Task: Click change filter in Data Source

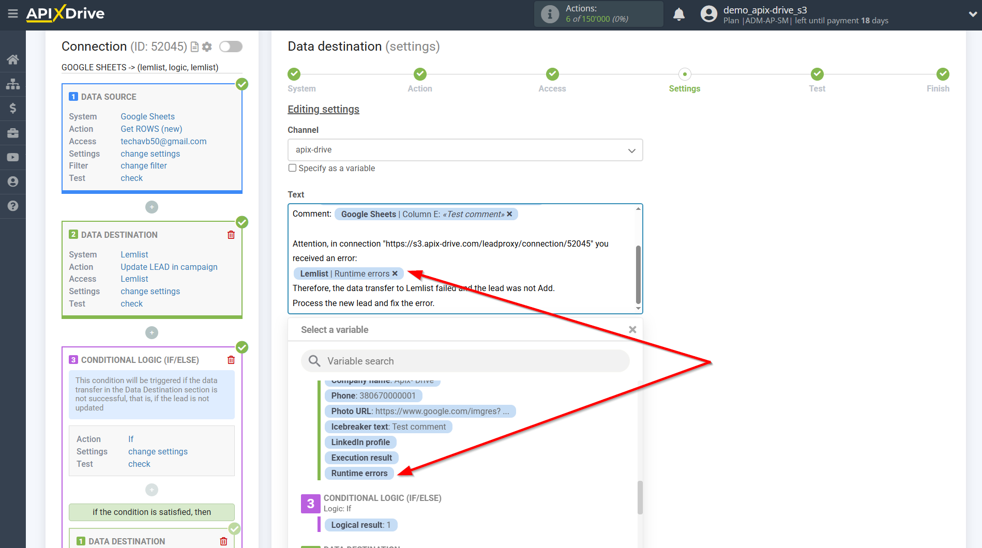Action: click(x=144, y=165)
